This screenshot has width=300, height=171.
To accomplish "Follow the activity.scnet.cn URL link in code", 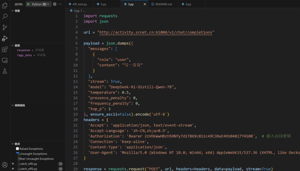I will [156, 32].
